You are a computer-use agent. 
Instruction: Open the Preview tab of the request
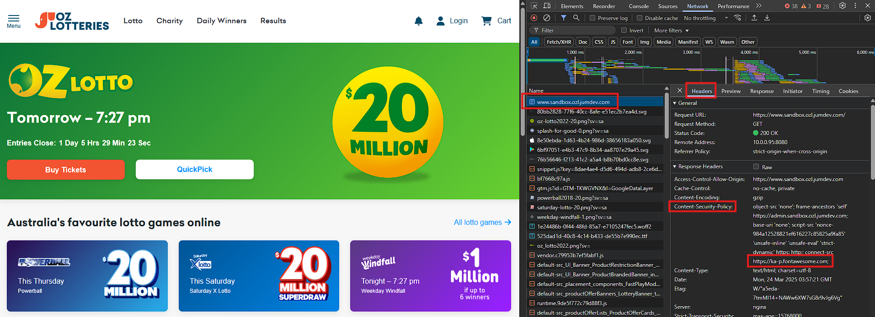click(731, 91)
